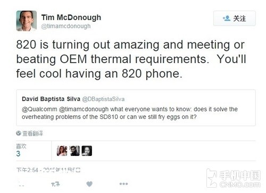Click the faded reply icon under timestamp
The width and height of the screenshot is (266, 193).
pyautogui.click(x=22, y=185)
